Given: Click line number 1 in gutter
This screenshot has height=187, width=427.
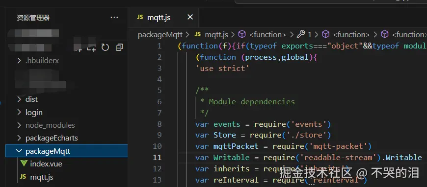Looking at the screenshot, I should click(160, 46).
